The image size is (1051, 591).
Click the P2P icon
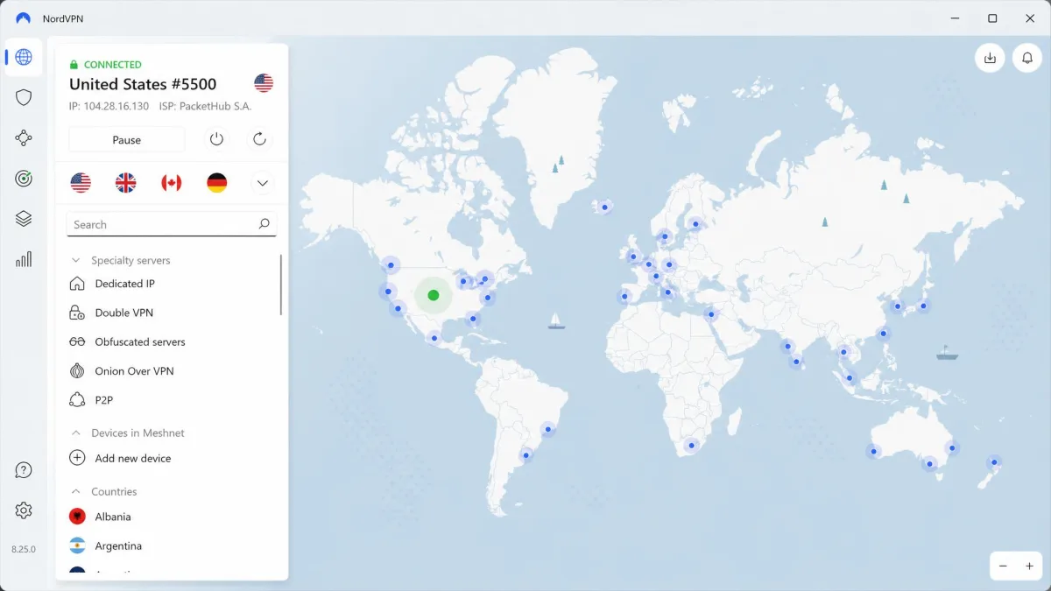click(77, 400)
